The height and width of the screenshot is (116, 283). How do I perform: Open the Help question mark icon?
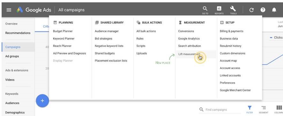tap(263, 10)
